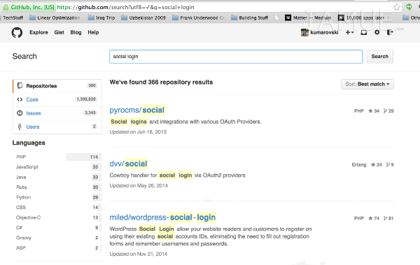Open the account settings gear icon
Screen dimensions: 420x265
click(x=377, y=32)
